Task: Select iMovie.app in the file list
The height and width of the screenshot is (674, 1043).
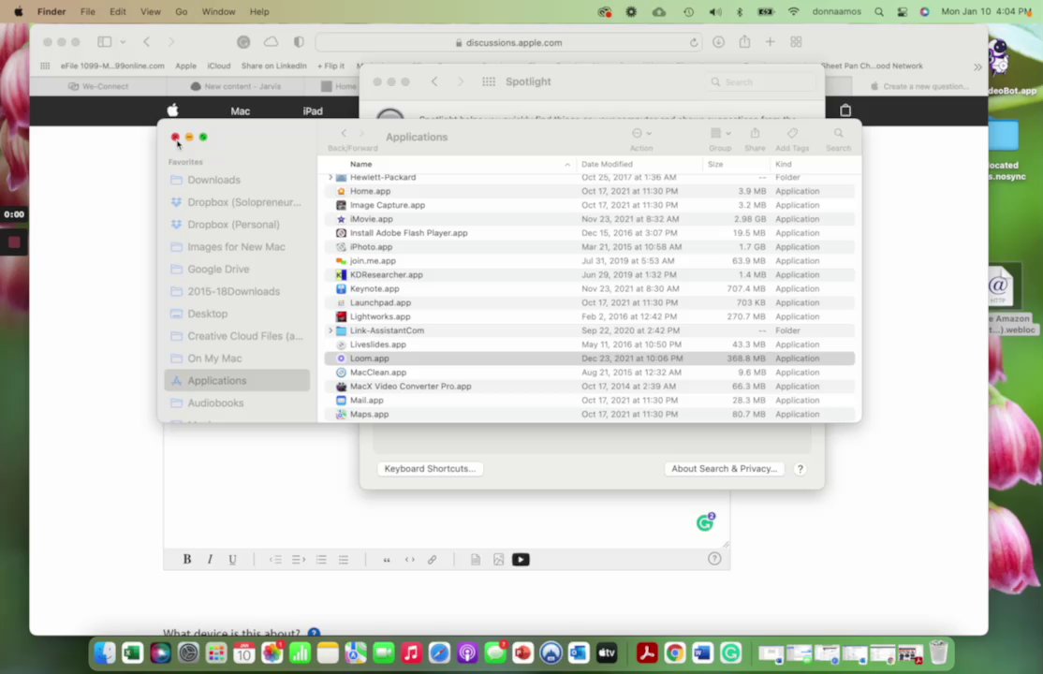Action: 589,219
